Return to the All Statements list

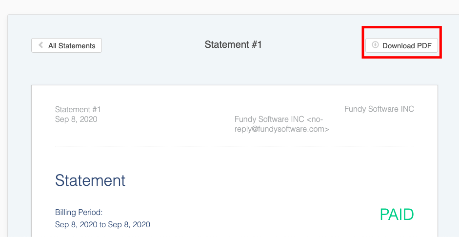[x=66, y=45]
